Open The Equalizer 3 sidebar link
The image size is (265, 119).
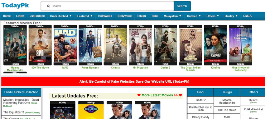point(22,112)
